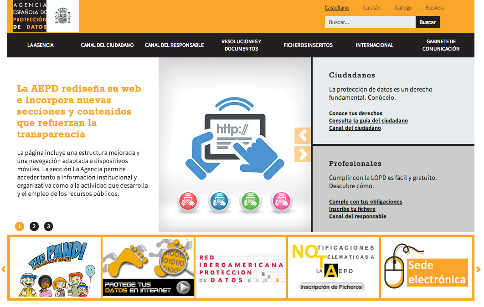
Task: Switch language to Catalán
Action: point(371,8)
